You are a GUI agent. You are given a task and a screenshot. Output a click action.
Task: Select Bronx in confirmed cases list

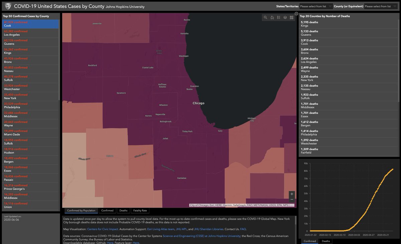[31, 60]
